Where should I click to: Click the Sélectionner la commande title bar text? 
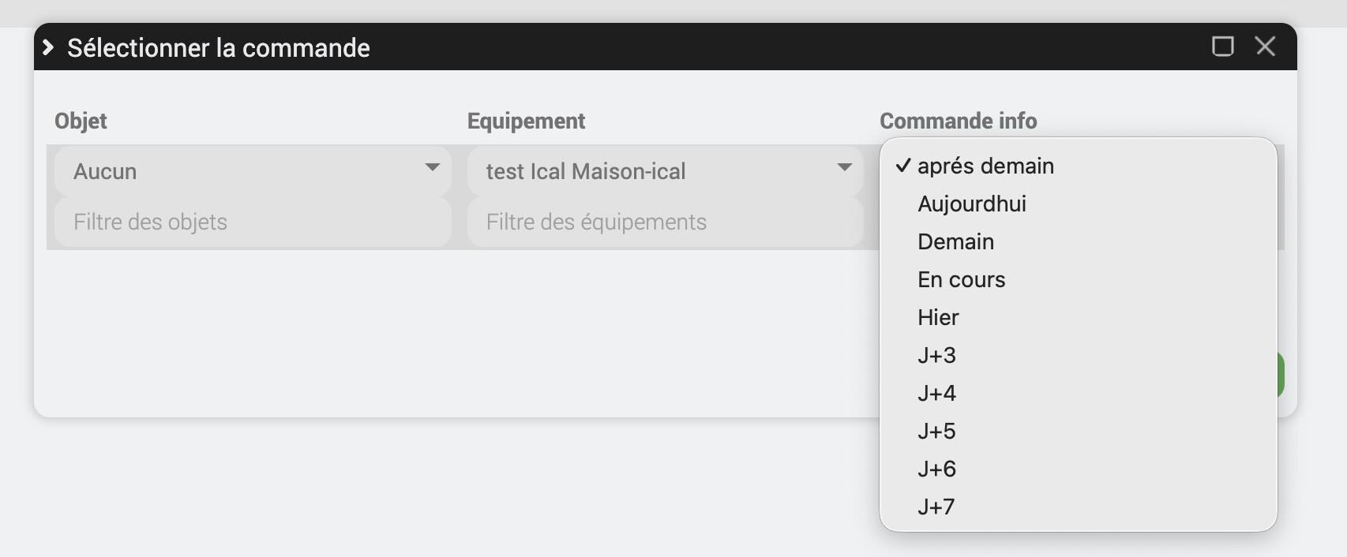pos(218,48)
